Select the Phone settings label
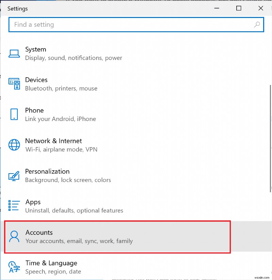Screen dimensions: 272x280 34,111
